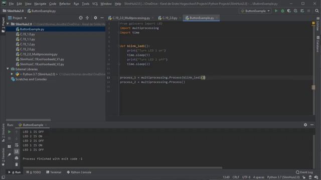The image size is (321, 180).
Task: Open 4 spaces indent selector
Action: point(259,177)
